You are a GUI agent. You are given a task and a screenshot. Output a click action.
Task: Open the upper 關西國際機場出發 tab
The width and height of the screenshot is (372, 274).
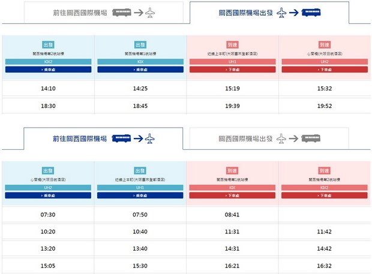(269, 13)
